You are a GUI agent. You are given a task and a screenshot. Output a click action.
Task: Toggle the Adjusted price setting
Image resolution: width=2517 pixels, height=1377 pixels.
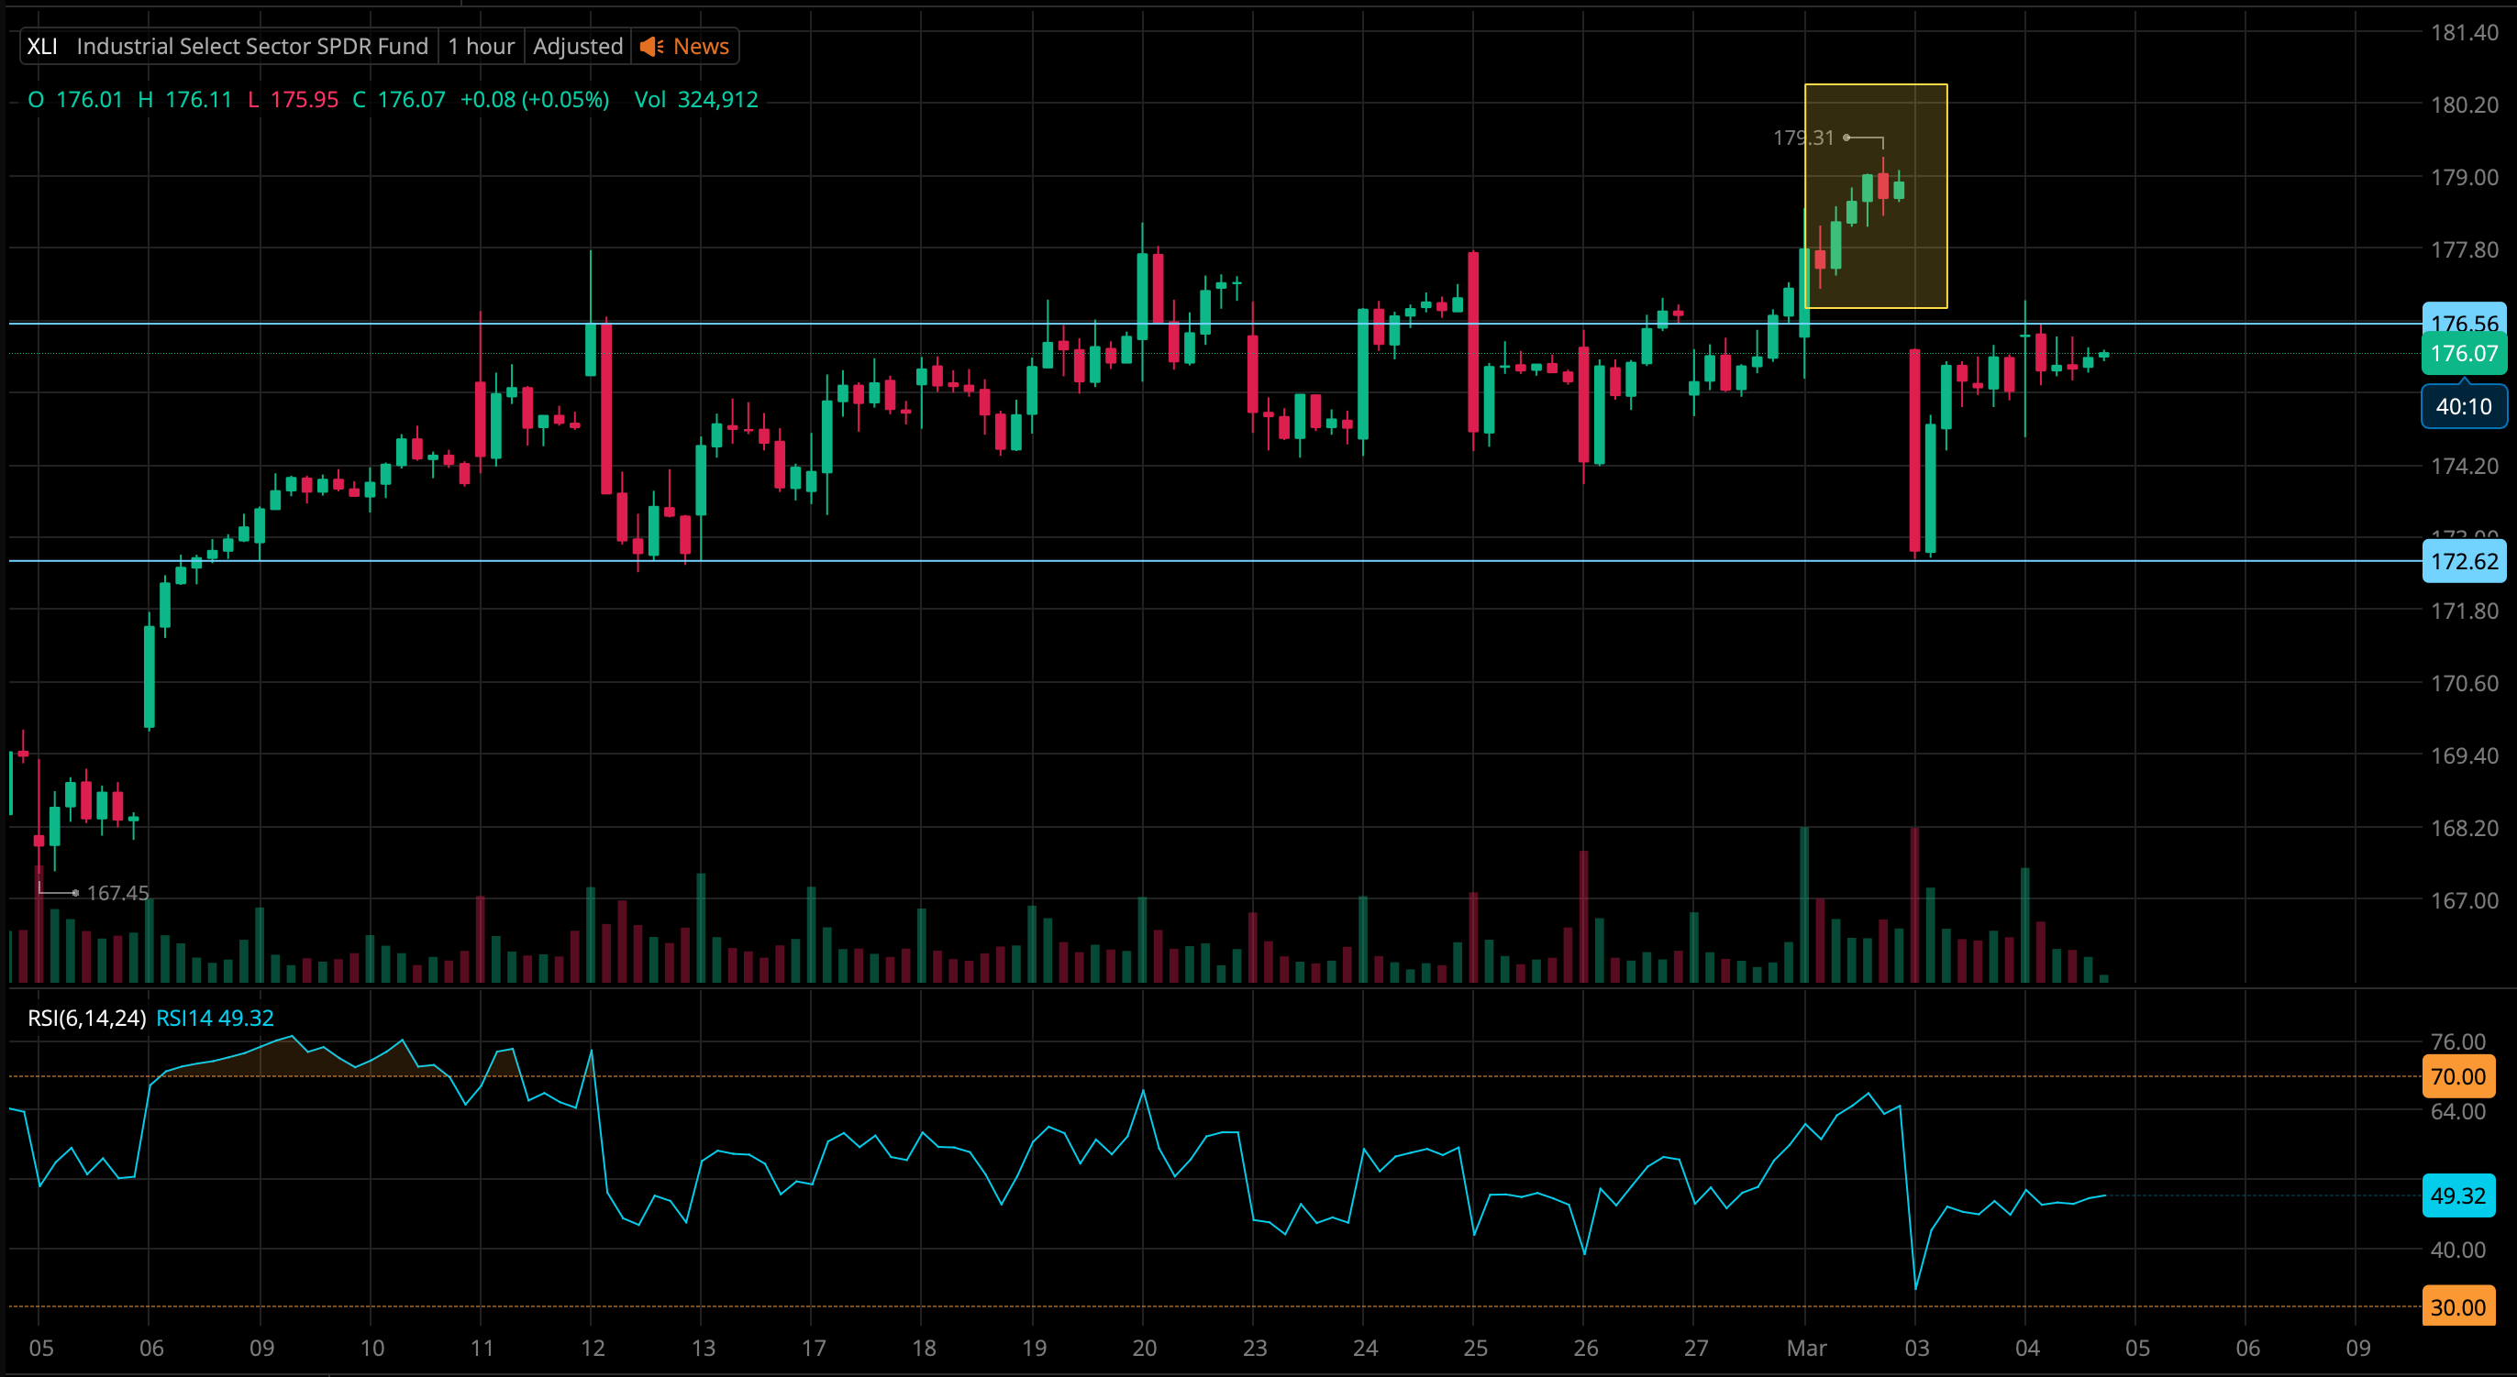(578, 46)
